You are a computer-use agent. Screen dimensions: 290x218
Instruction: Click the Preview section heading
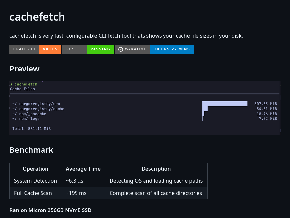(x=25, y=69)
